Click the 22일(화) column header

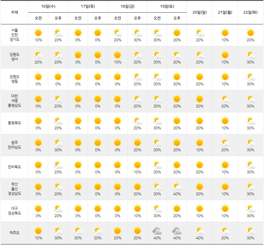point(250,12)
